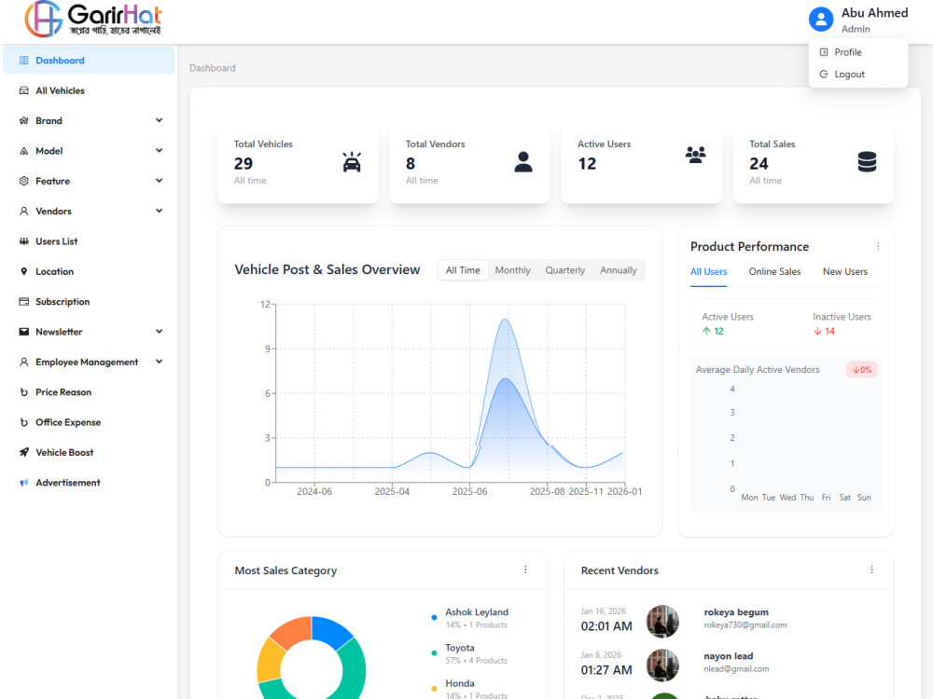Select Logout from the user menu
The width and height of the screenshot is (933, 699).
(x=858, y=75)
